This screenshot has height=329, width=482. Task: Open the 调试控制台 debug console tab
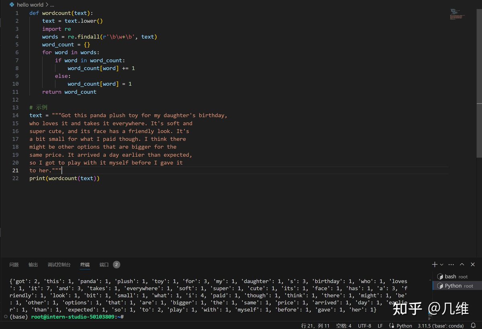coord(59,264)
